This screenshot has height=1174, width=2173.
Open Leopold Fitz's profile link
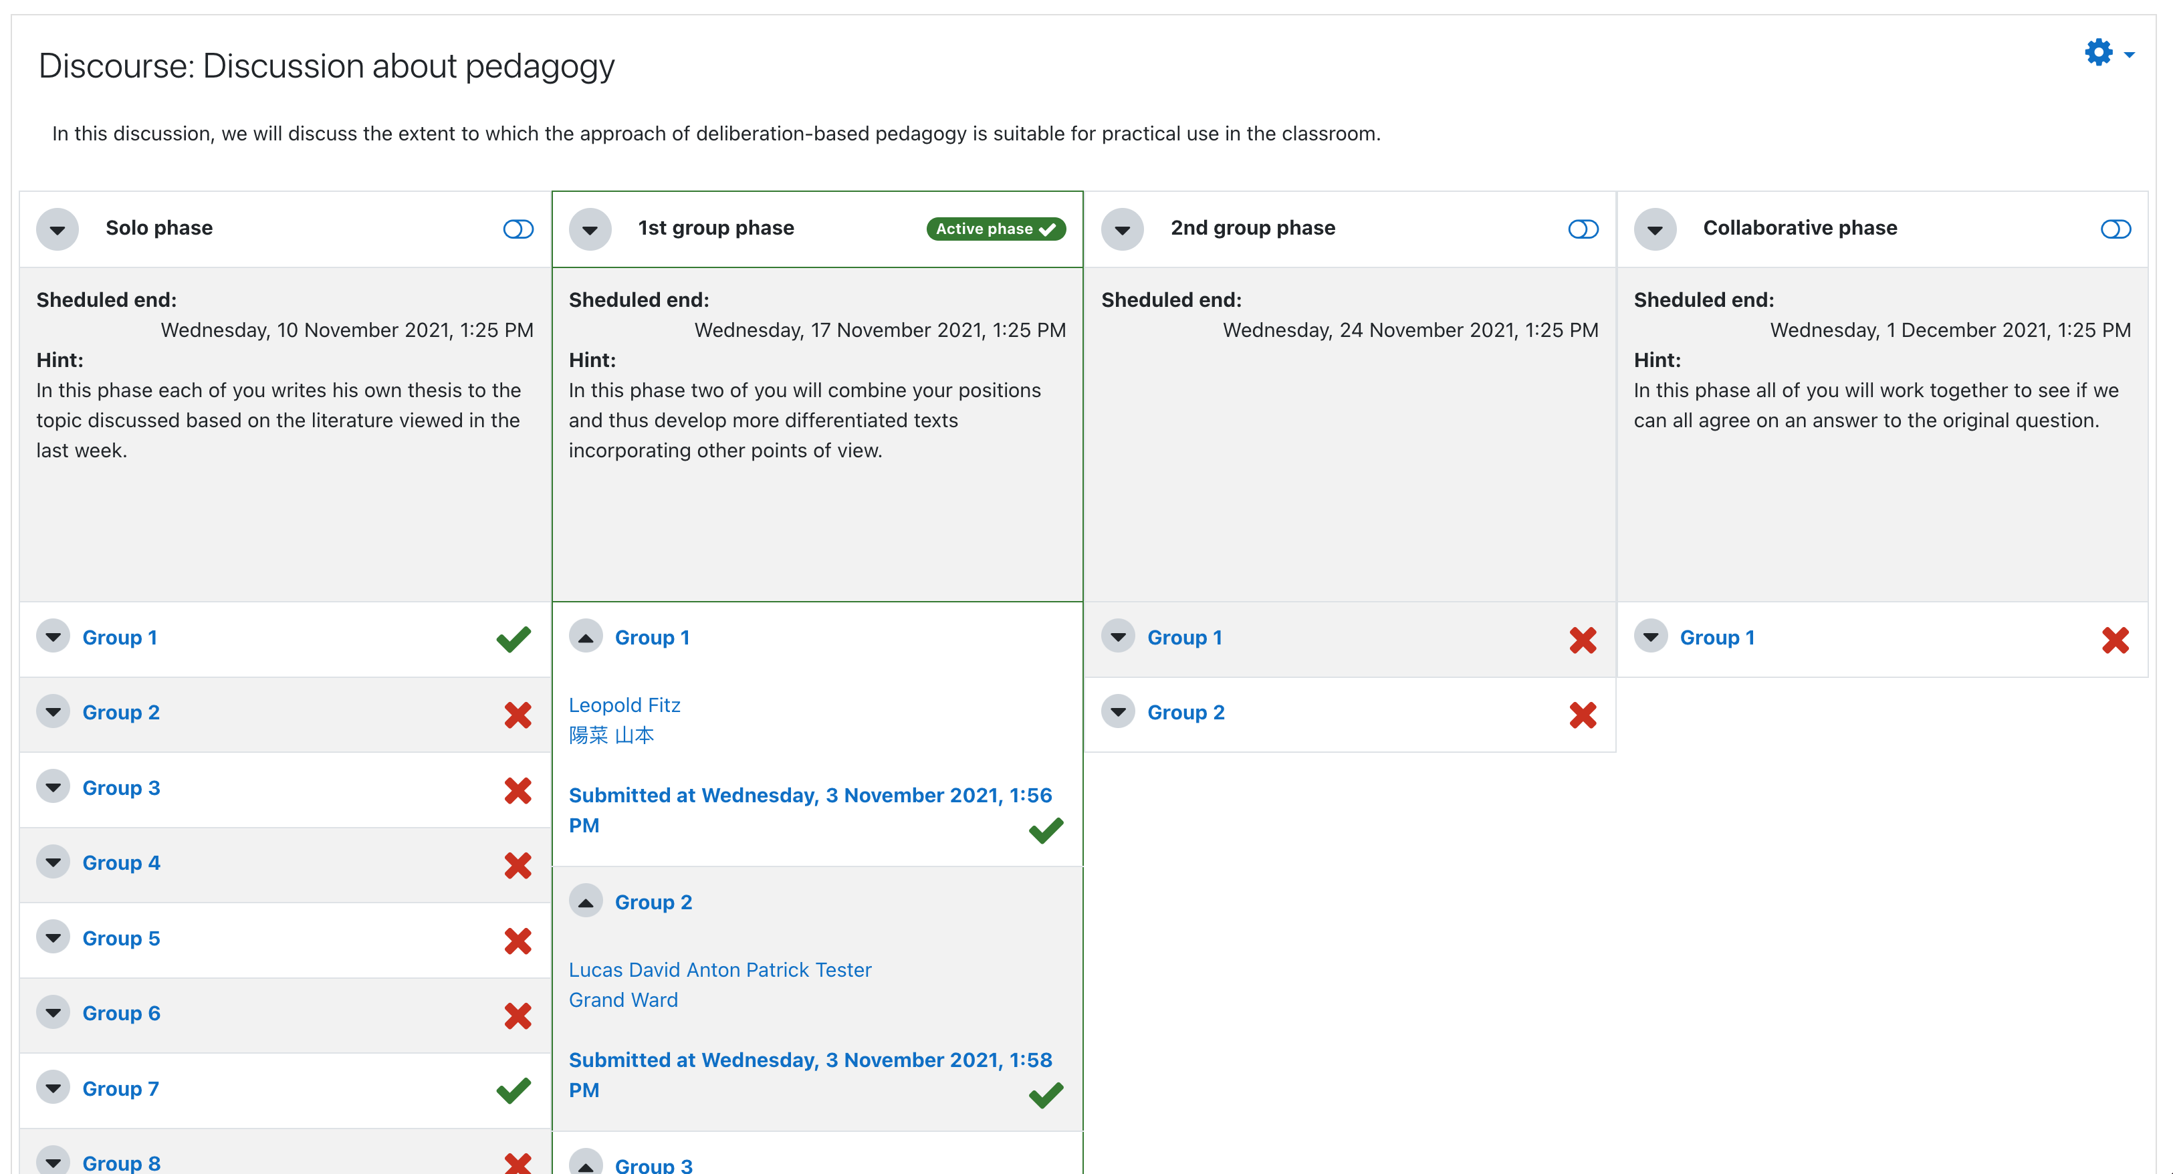624,705
